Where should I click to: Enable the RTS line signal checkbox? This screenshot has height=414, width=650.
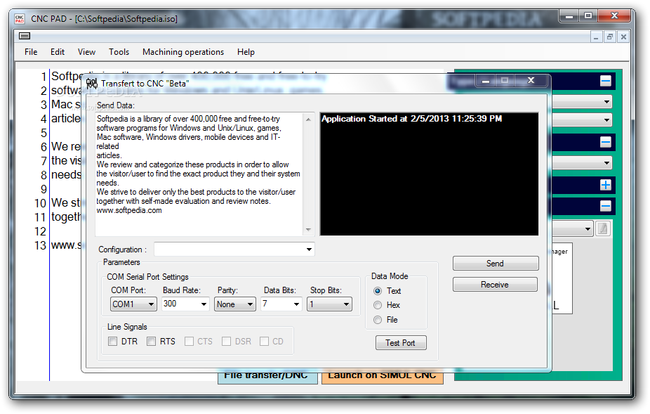point(152,342)
